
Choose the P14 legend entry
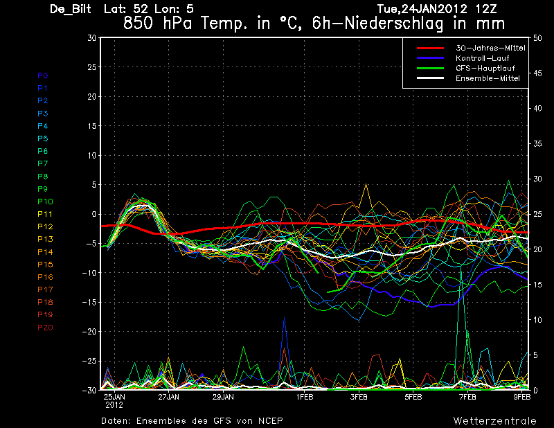pyautogui.click(x=45, y=252)
